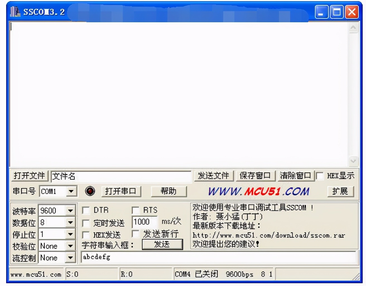Check the 发送新行 checkbox
Image resolution: width=366 pixels, height=286 pixels.
coord(136,234)
